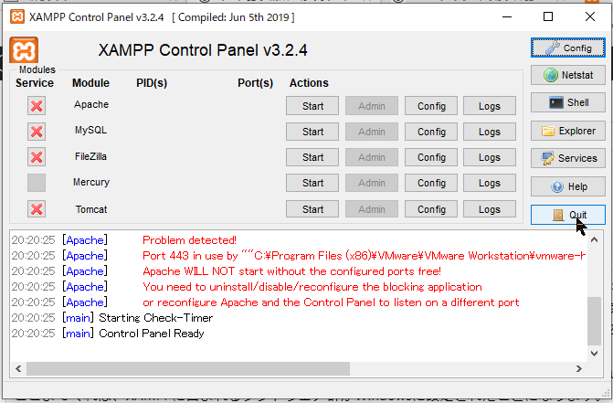Open Netstat with globe icon
This screenshot has height=403, width=613.
(x=568, y=75)
